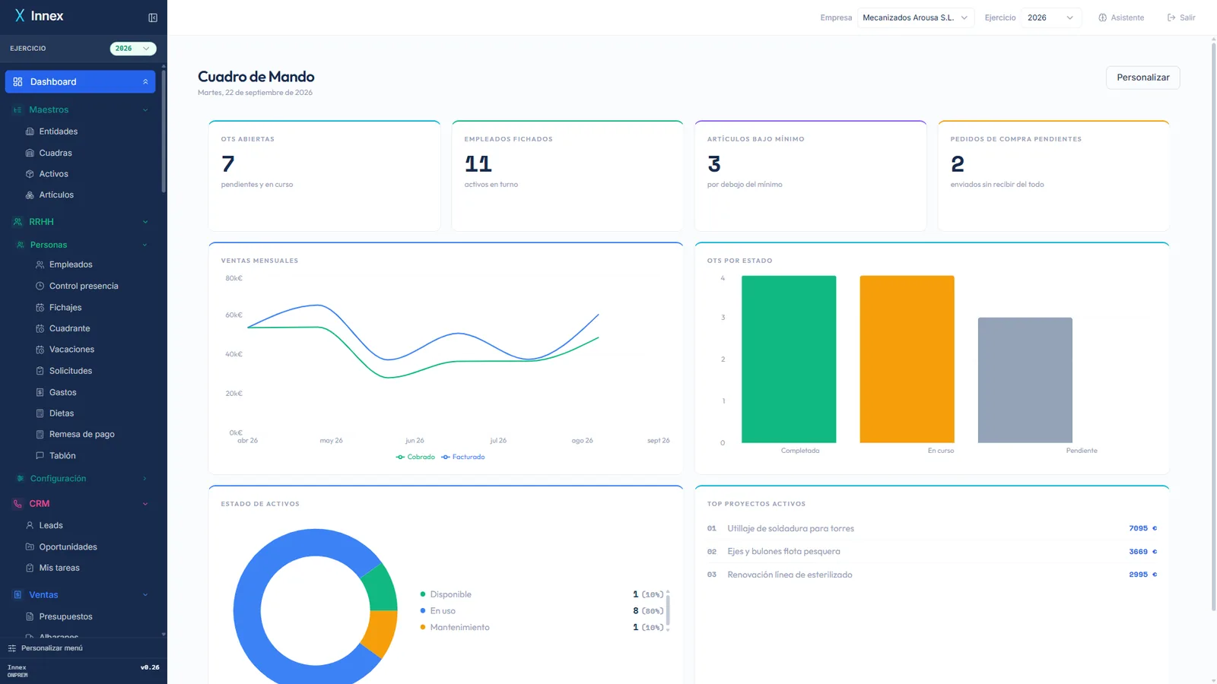Click the green Completada bar
The width and height of the screenshot is (1217, 684).
(789, 359)
